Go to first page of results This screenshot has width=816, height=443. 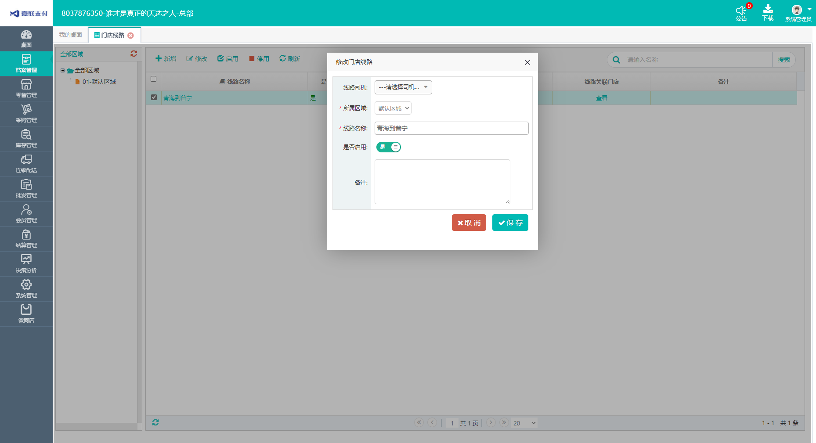419,422
